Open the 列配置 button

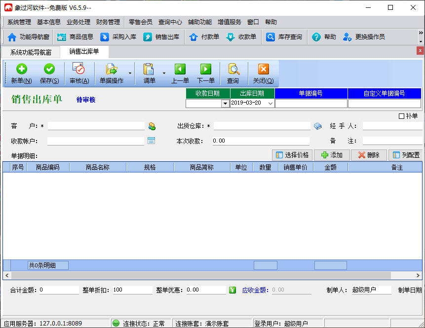pos(406,155)
